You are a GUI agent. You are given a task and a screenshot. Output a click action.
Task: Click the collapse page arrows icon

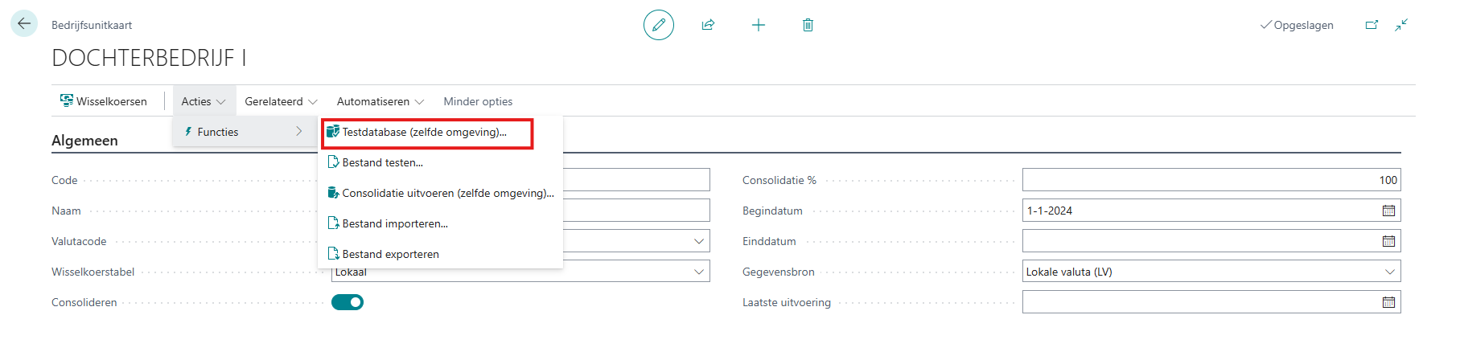click(x=1401, y=25)
